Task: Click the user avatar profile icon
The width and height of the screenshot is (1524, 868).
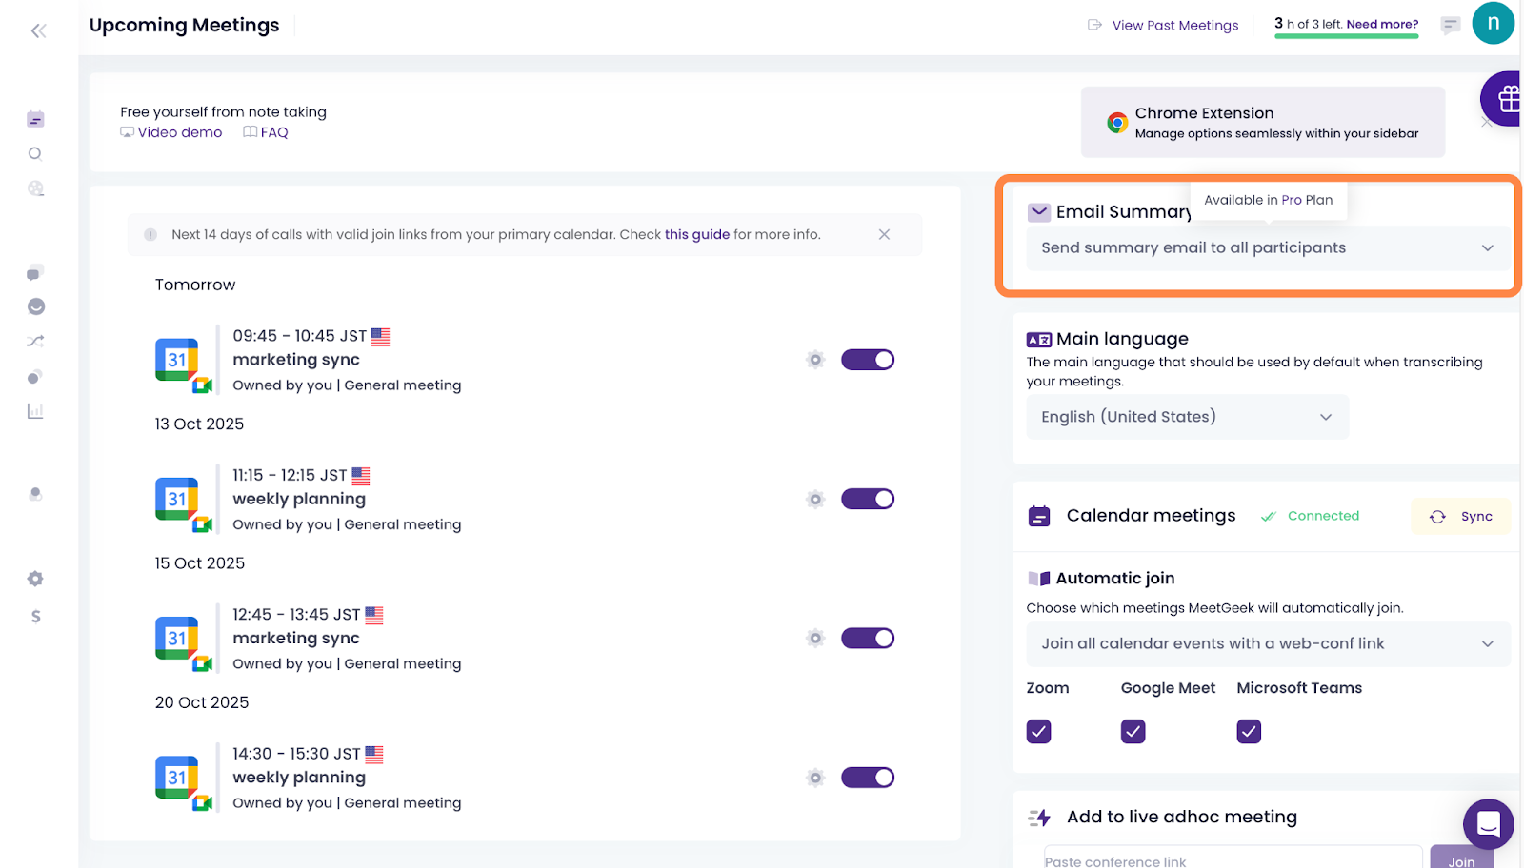Action: [1493, 24]
